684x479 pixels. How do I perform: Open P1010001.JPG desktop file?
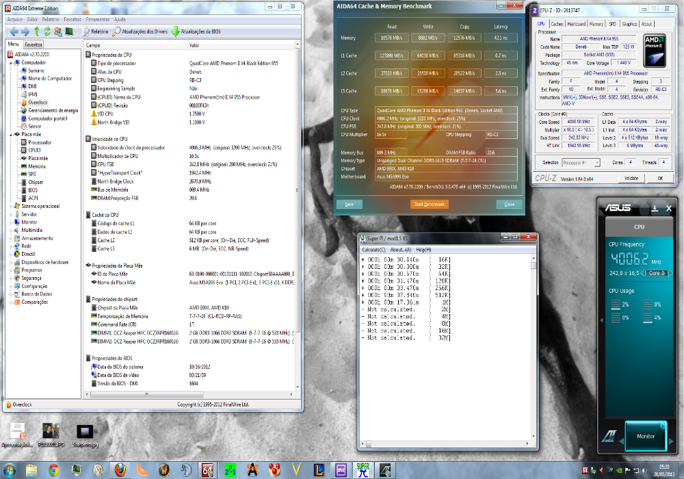[x=51, y=435]
